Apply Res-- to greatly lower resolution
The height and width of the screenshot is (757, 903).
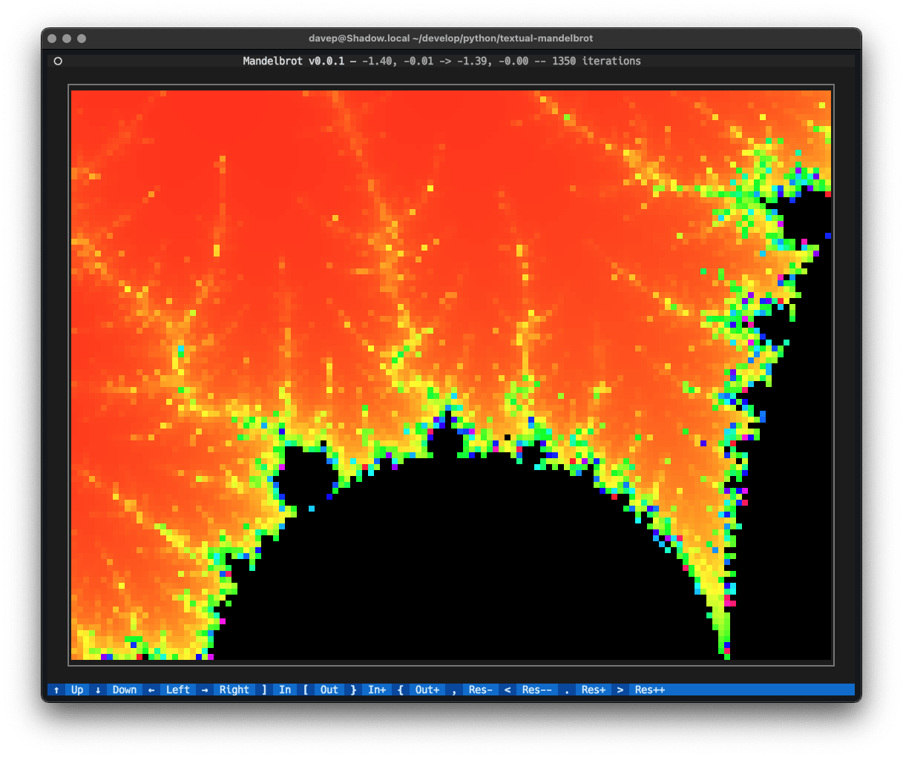536,690
